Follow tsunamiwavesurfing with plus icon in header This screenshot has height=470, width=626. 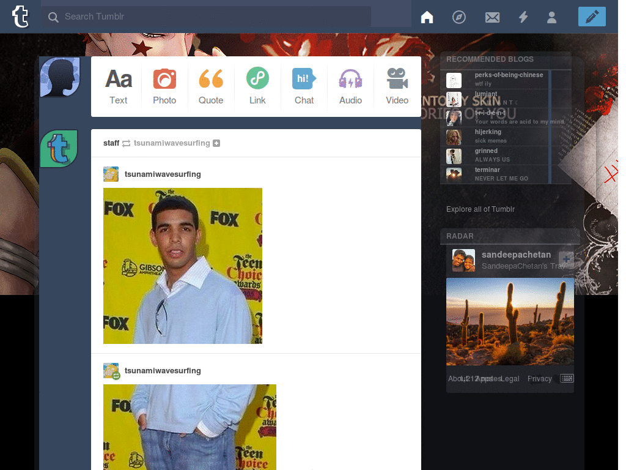click(216, 143)
